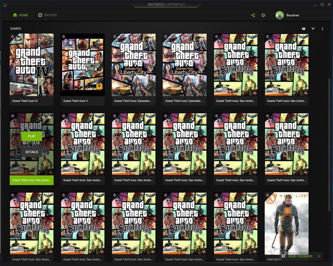Open the green share overlay icon
This screenshot has width=333, height=266.
253,15
